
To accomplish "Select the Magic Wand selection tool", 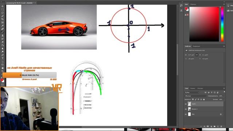I will (3, 16).
